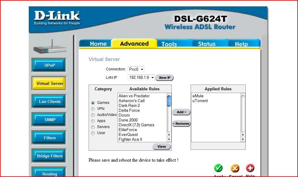Open the Bridge Filters sidebar page

click(x=49, y=156)
